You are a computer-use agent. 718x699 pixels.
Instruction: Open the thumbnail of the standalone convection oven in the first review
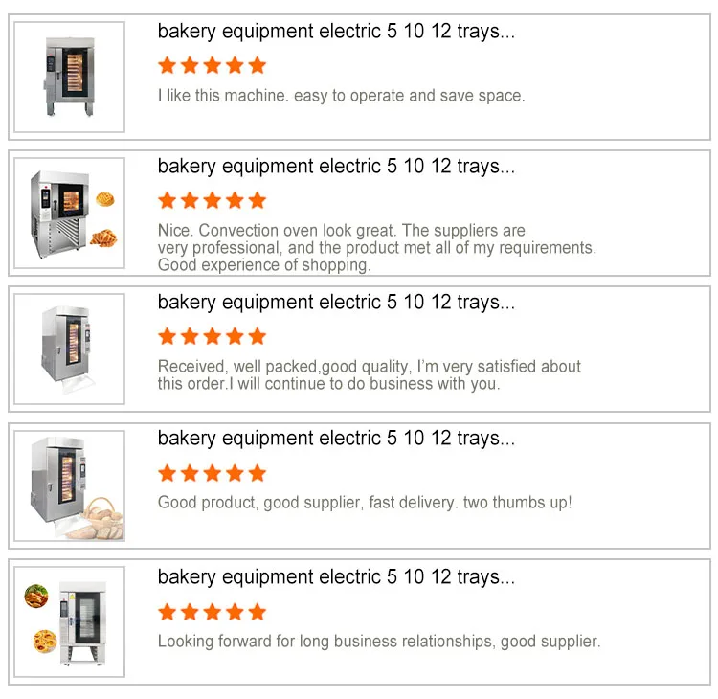[69, 77]
